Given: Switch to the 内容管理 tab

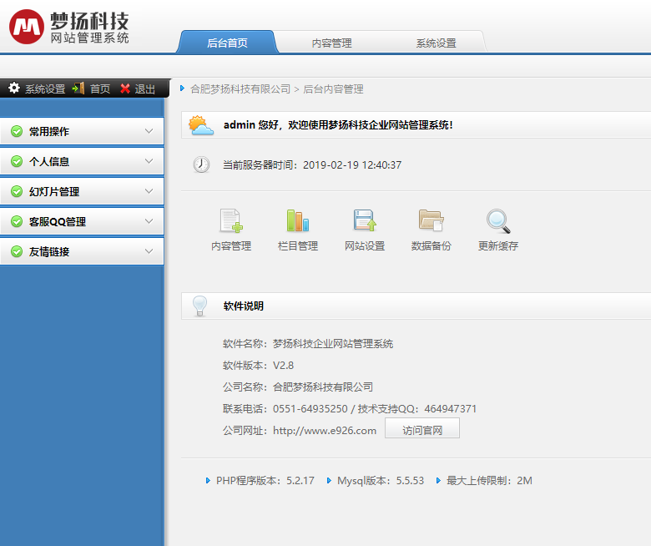Looking at the screenshot, I should coord(331,43).
